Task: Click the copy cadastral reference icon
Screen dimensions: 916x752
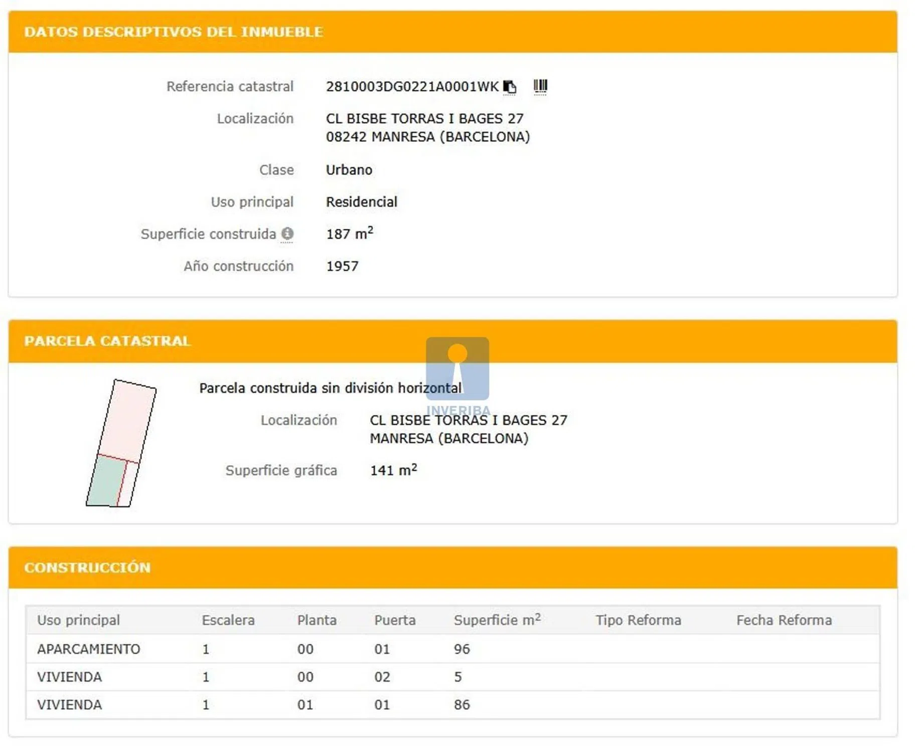Action: [509, 87]
